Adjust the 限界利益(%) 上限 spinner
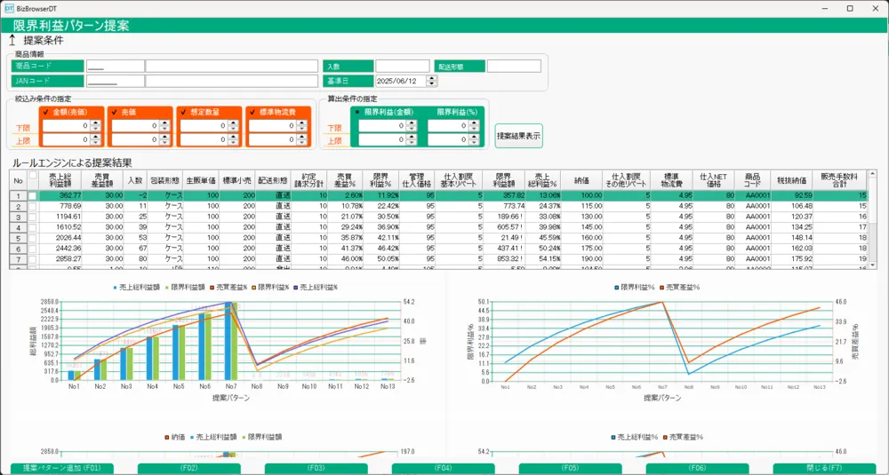 [x=472, y=140]
